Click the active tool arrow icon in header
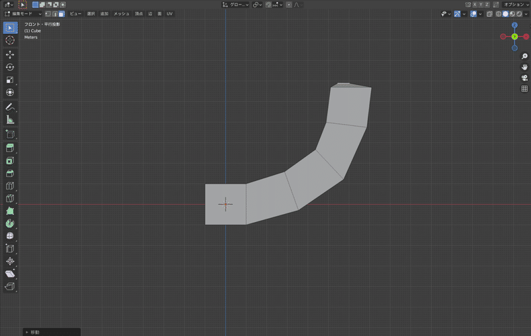531x336 pixels. pyautogui.click(x=23, y=5)
